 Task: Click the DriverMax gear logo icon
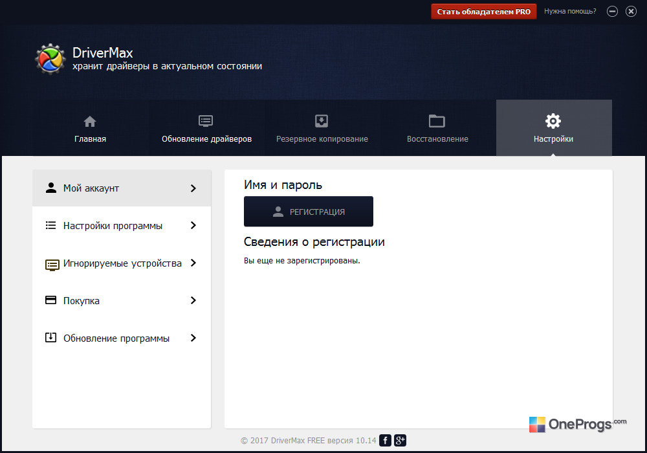click(50, 59)
